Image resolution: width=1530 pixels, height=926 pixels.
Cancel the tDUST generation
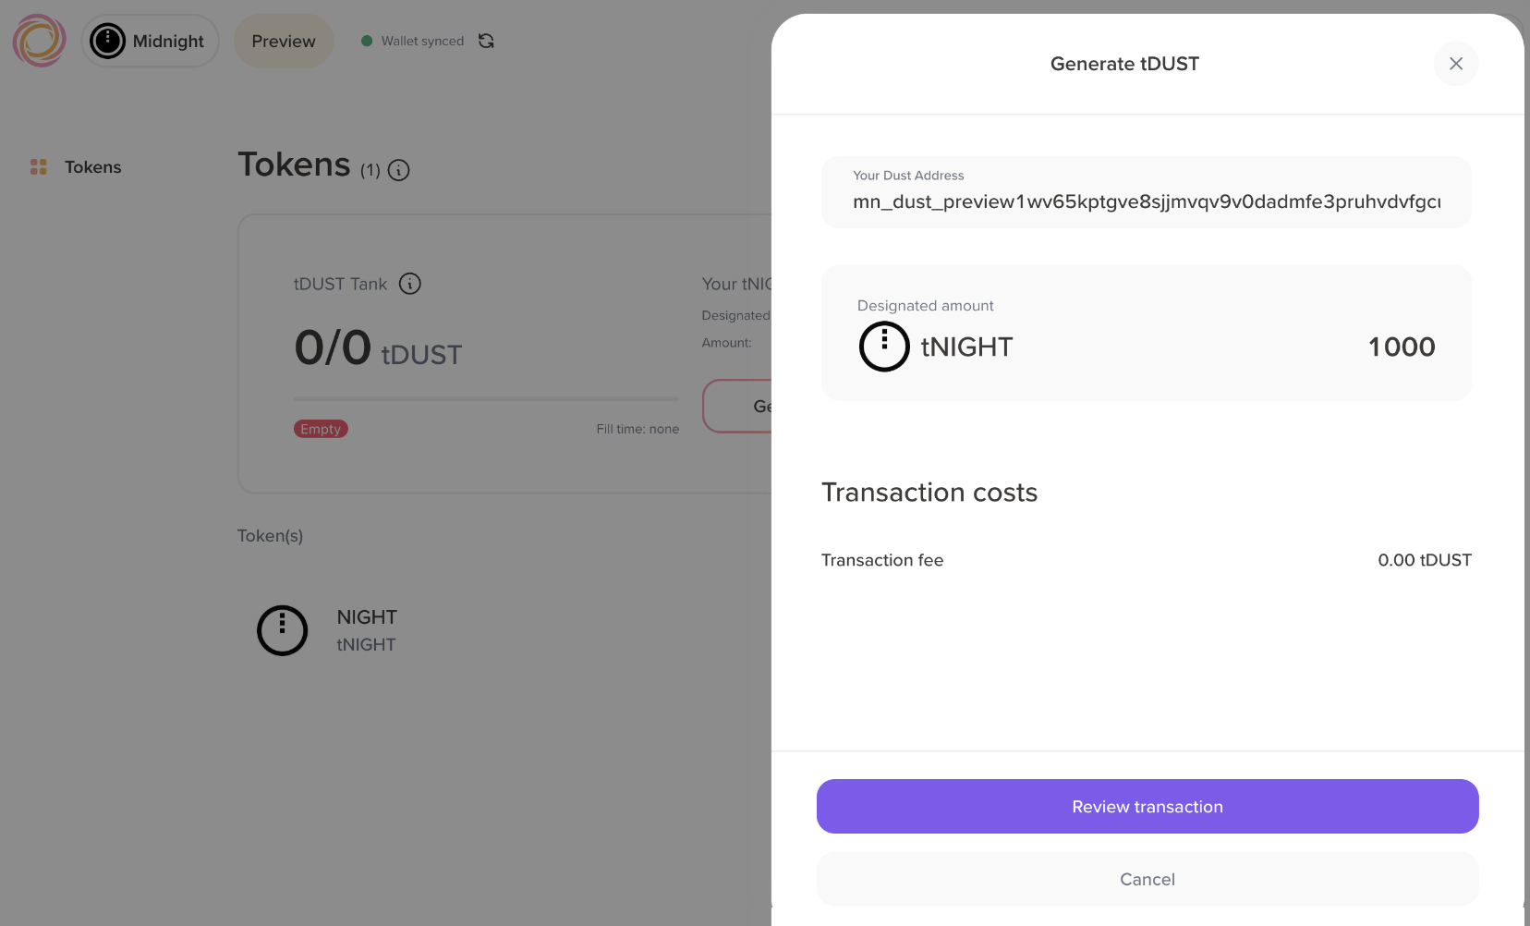[x=1146, y=879]
